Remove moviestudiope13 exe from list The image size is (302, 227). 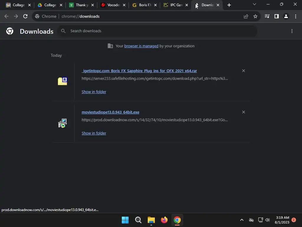243,112
